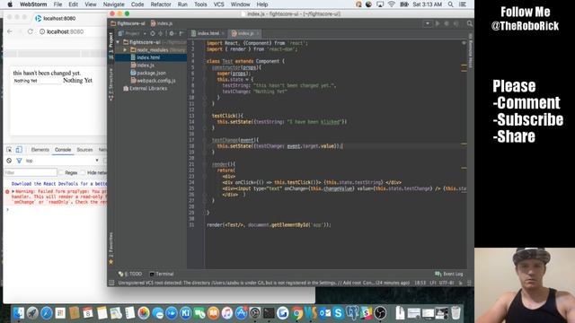Screen dimensions: 575x323
Task: Close the index.html editor tab
Action: pyautogui.click(x=223, y=33)
